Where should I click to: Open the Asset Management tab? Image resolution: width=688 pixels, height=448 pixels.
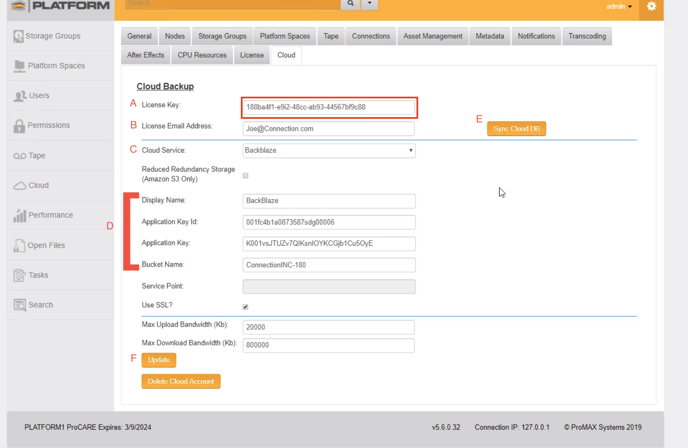[433, 36]
